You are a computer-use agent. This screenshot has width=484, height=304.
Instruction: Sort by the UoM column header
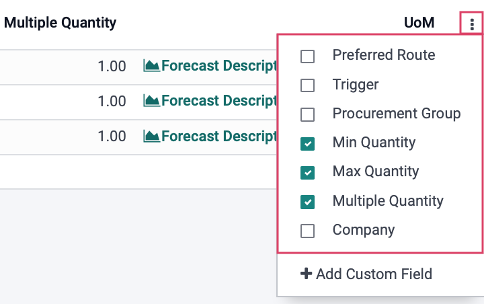[x=419, y=23]
